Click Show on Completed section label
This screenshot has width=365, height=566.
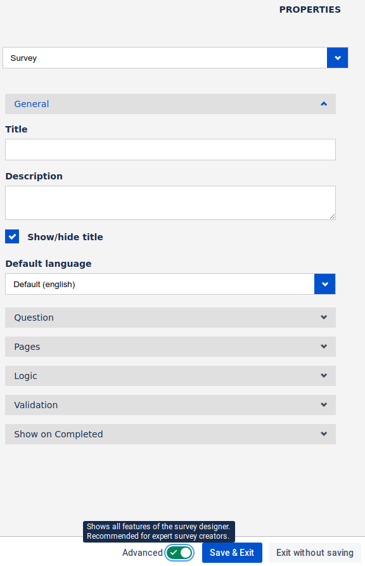coord(58,434)
